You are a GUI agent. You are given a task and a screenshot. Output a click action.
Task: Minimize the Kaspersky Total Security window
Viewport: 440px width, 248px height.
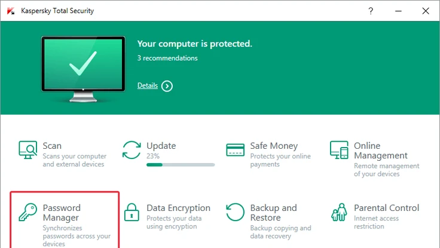pos(398,11)
